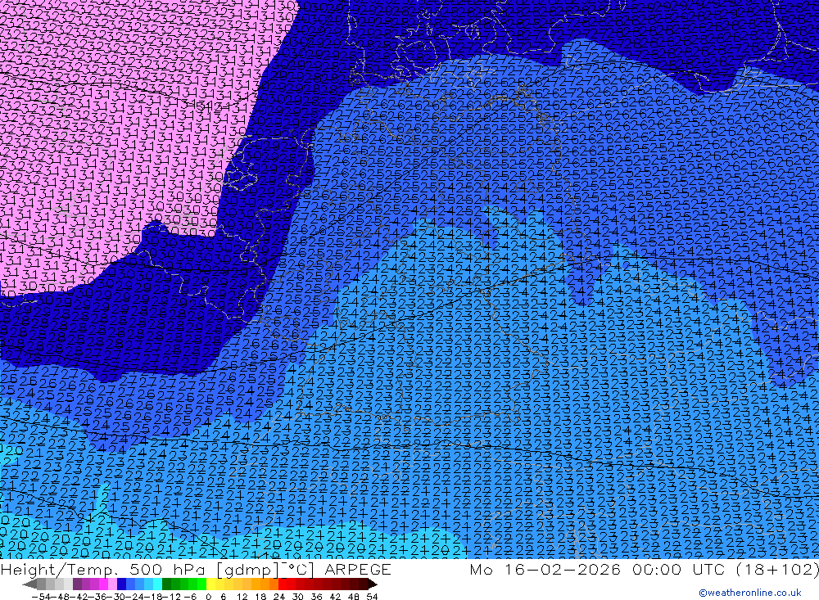Pick the cyan legend swatch near -18
This screenshot has width=819, height=600.
coord(158,584)
